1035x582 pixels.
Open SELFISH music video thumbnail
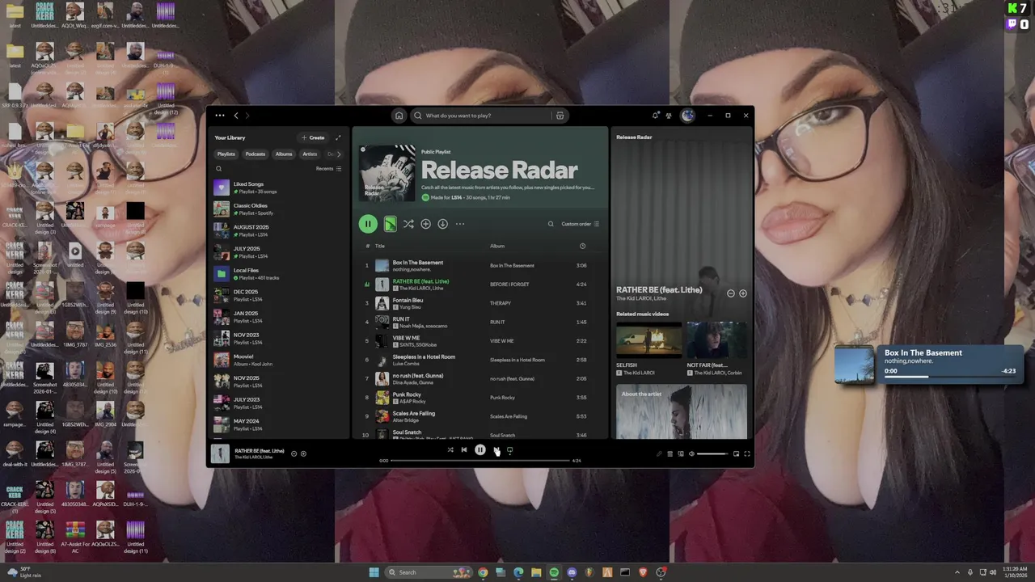point(648,340)
